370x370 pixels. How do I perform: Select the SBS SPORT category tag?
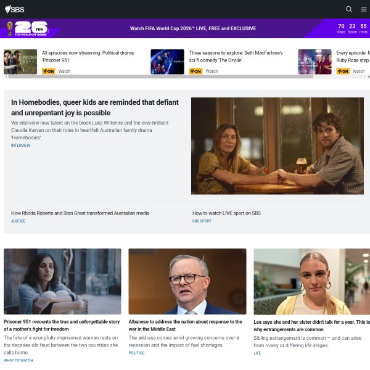coord(202,221)
